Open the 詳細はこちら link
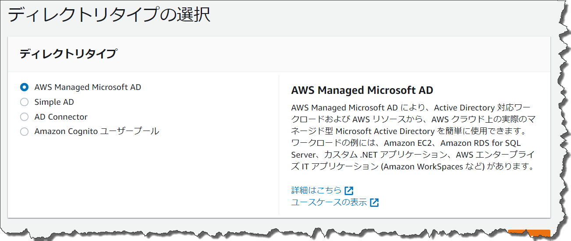This screenshot has height=241, width=571. click(316, 190)
